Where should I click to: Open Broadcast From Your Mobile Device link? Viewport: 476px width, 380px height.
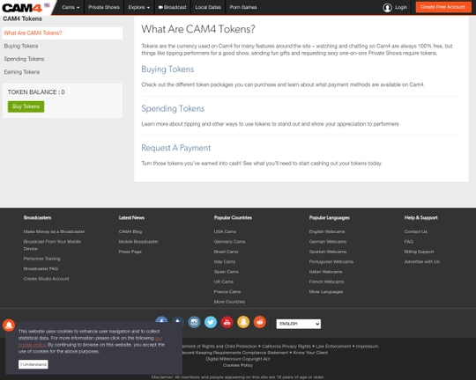[x=52, y=245]
